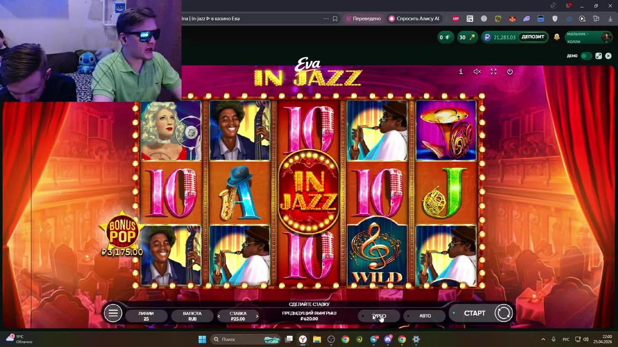Click the green expand-window icon beside ДЕМО
618x347 pixels.
[x=599, y=56]
